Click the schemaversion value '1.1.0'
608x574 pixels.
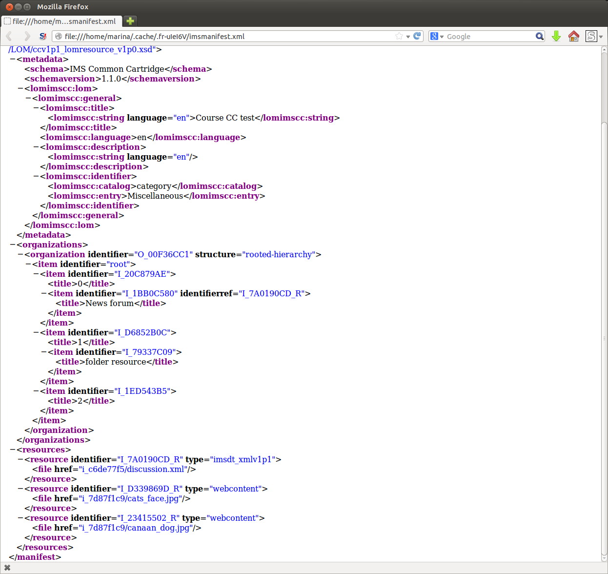(111, 79)
